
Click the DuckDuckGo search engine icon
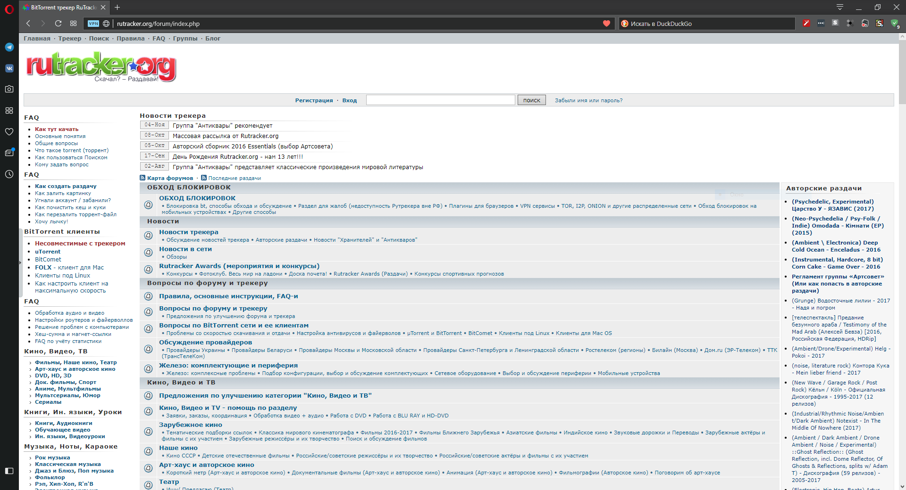click(625, 24)
